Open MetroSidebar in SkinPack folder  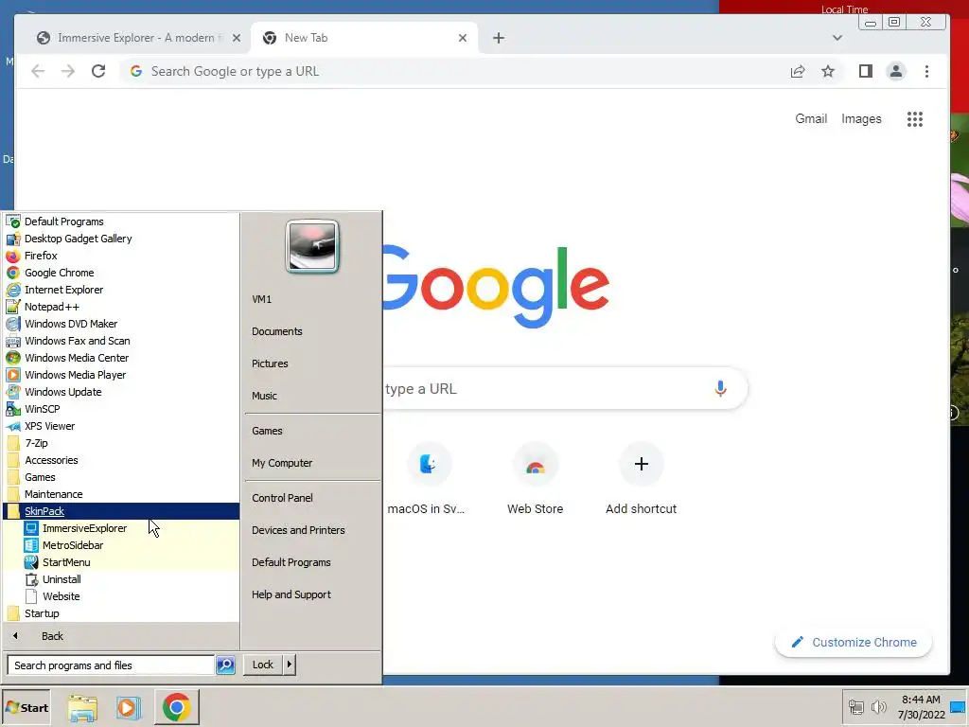(121, 545)
